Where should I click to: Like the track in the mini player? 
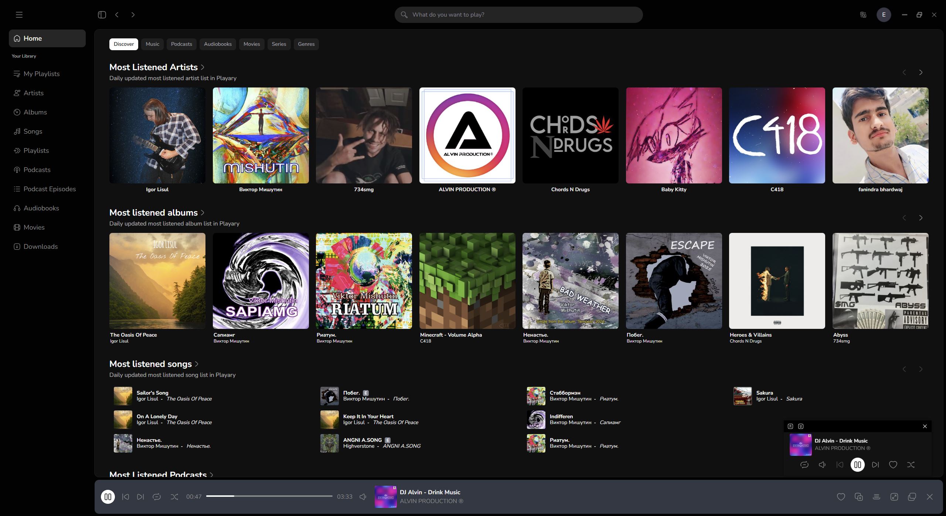[x=893, y=465]
